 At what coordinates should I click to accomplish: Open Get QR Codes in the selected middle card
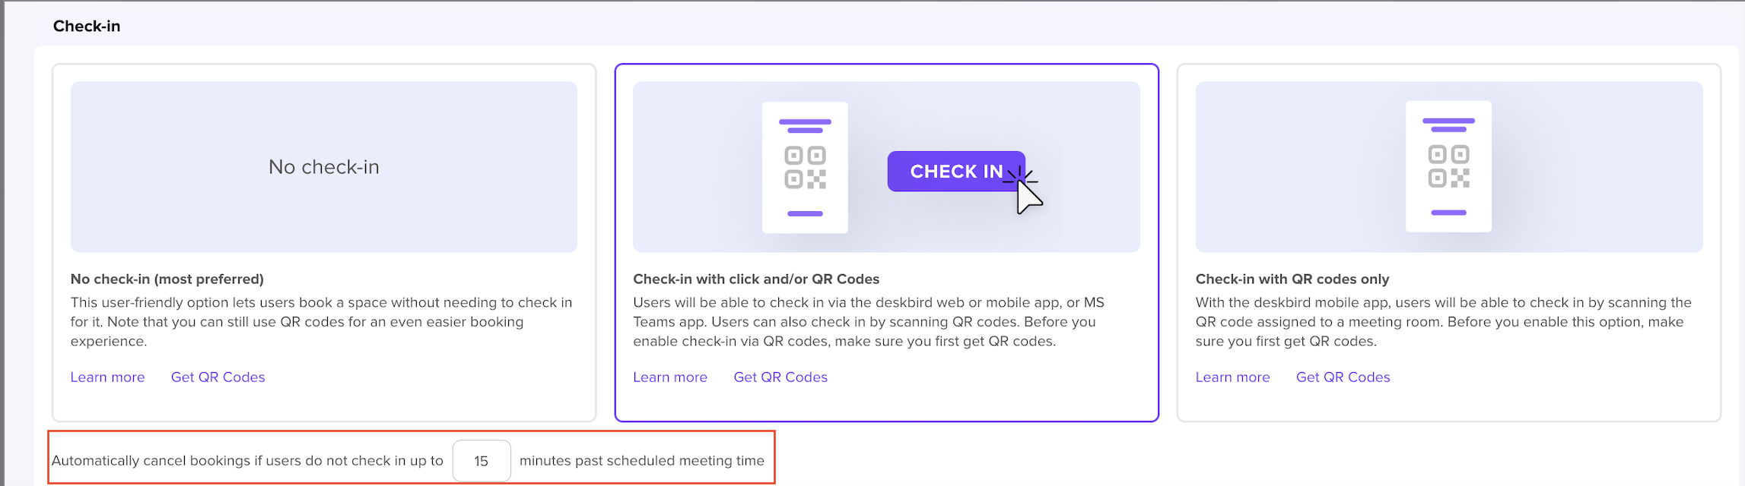tap(780, 377)
